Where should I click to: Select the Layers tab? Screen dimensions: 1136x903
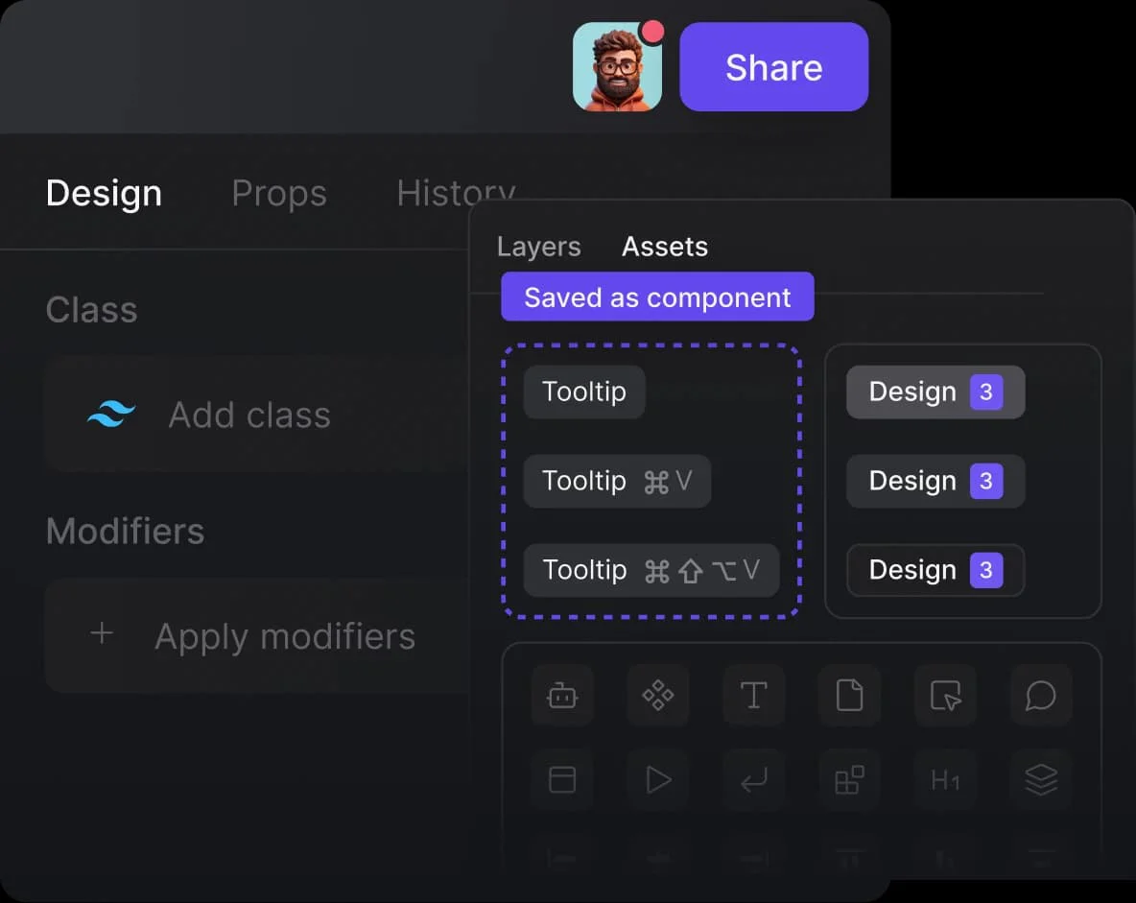(538, 247)
